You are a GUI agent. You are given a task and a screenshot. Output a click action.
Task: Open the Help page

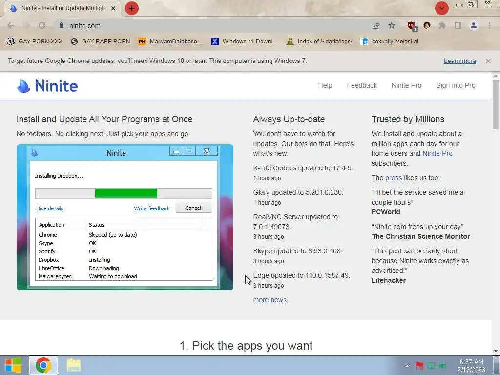pos(325,85)
